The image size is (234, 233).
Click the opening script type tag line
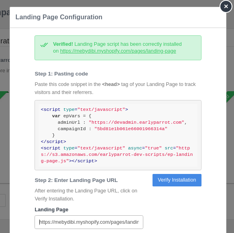pyautogui.click(x=84, y=110)
